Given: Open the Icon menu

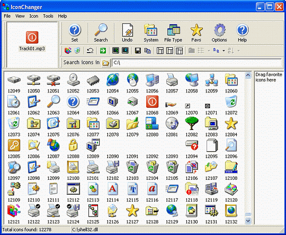Looking at the screenshot, I should pyautogui.click(x=34, y=16).
